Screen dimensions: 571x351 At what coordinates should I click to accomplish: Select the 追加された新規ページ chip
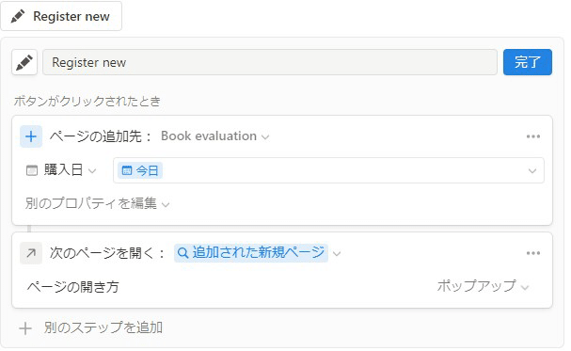[x=251, y=253]
